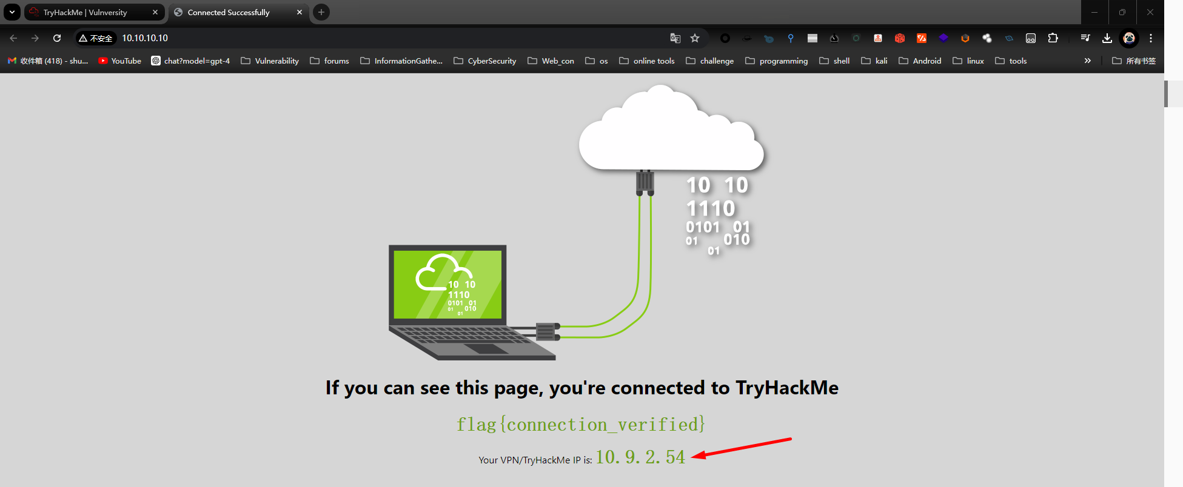The width and height of the screenshot is (1183, 487).
Task: Click the orange Postman-style slash extension icon
Action: point(922,38)
